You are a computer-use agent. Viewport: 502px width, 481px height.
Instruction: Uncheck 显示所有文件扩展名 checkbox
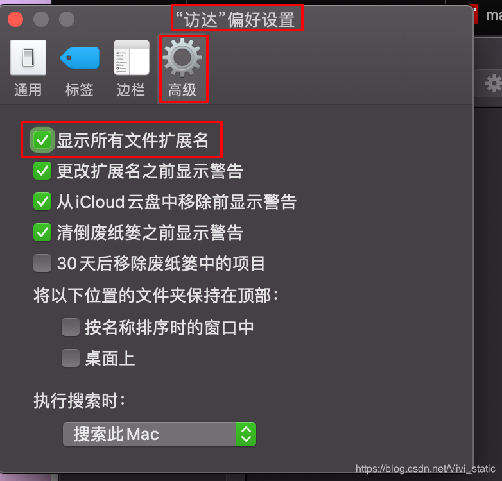coord(42,140)
